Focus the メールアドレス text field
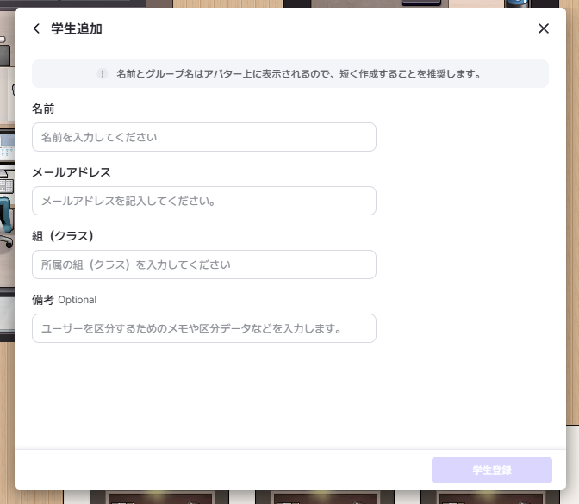Viewport: 579px width, 504px height. tap(203, 201)
